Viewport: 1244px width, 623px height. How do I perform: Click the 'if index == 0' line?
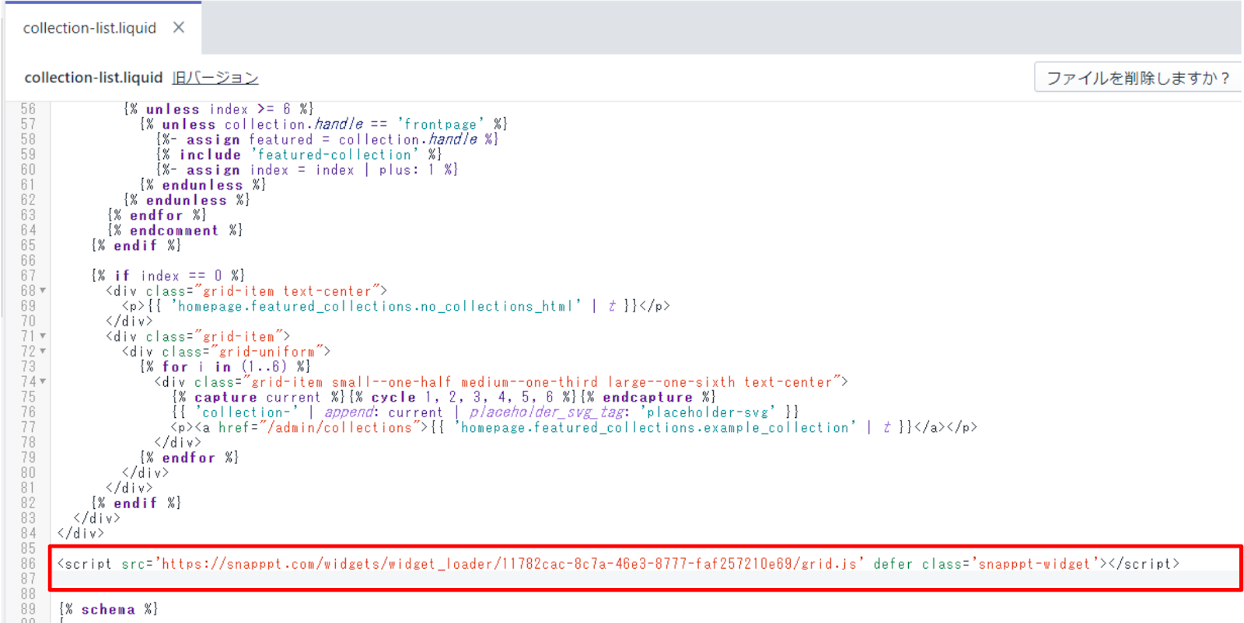168,276
